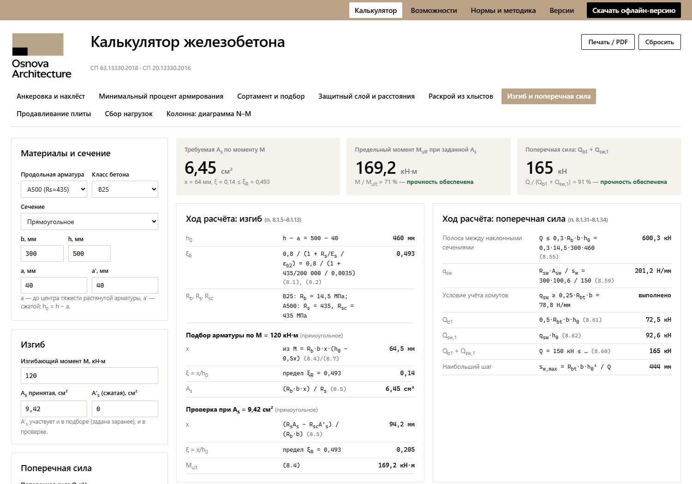Click the x value 64,5 мм
Image resolution: width=692 pixels, height=484 pixels.
pos(402,349)
